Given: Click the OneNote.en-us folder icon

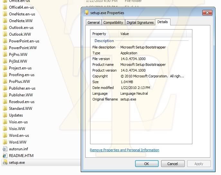Looking at the screenshot, I should pos(5,14).
